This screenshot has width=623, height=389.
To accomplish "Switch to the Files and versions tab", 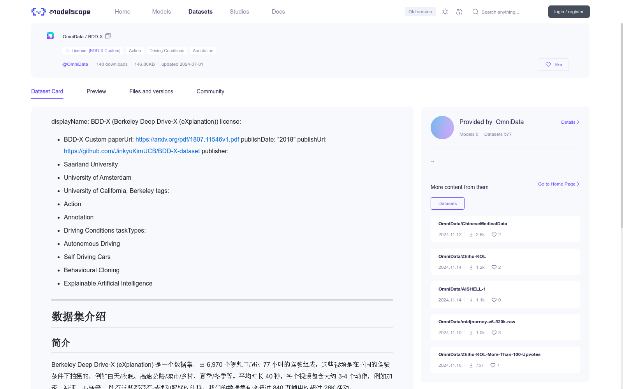I will pyautogui.click(x=151, y=91).
